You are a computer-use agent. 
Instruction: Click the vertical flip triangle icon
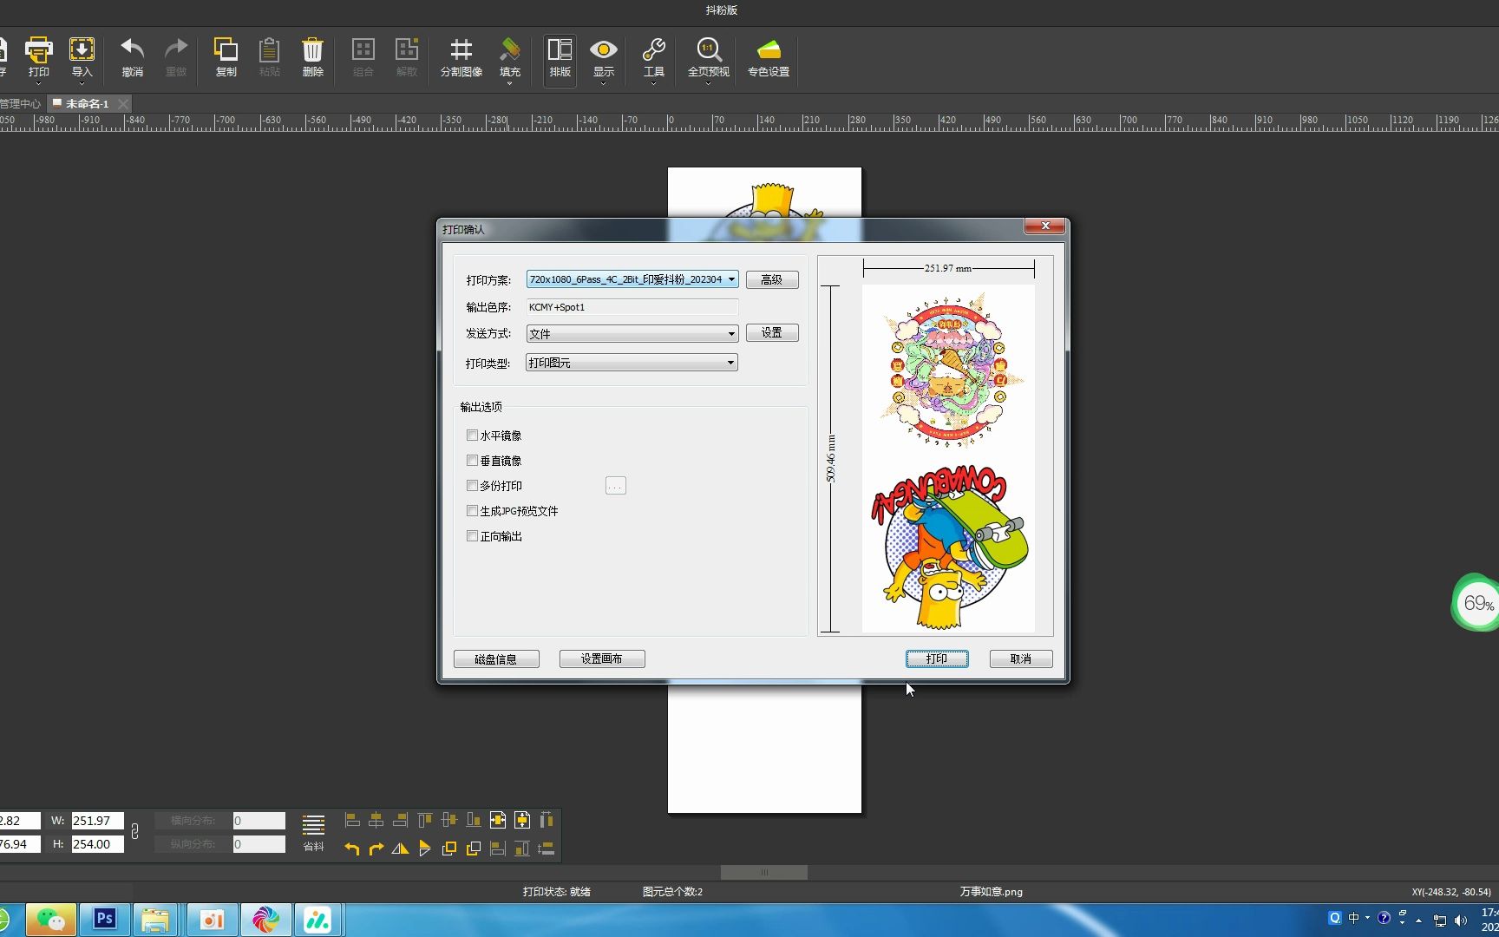click(425, 849)
